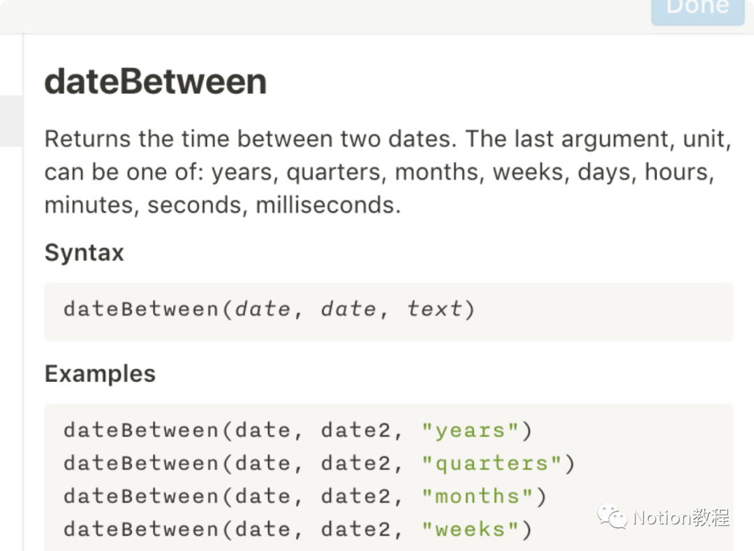
Task: Click the WeChat logo icon in watermark
Action: [612, 517]
